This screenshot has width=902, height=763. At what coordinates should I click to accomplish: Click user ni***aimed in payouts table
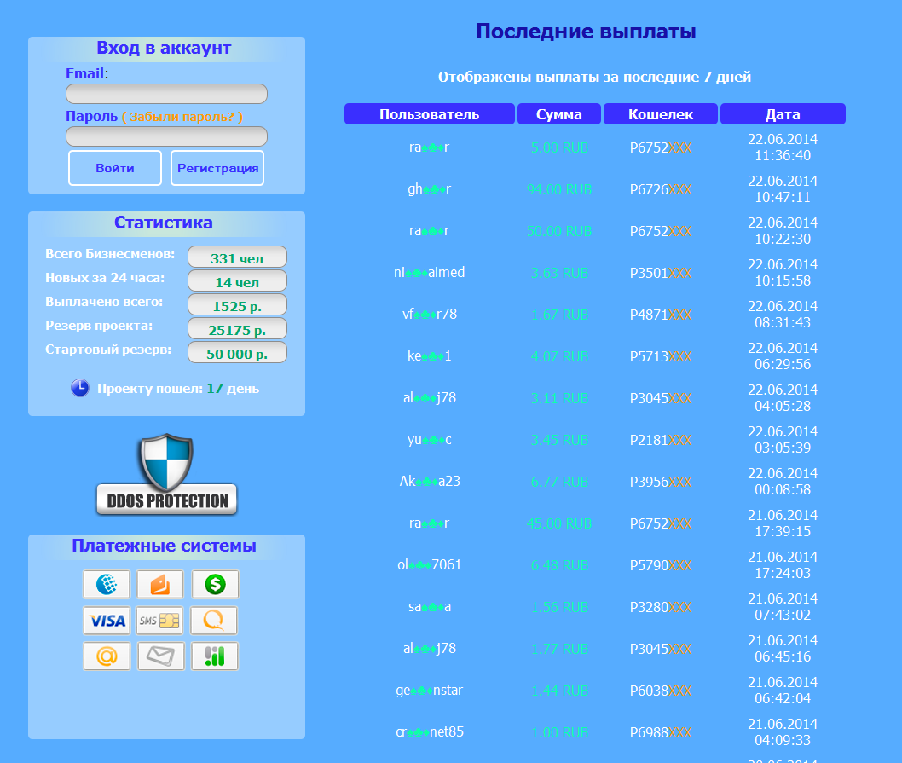pyautogui.click(x=429, y=272)
